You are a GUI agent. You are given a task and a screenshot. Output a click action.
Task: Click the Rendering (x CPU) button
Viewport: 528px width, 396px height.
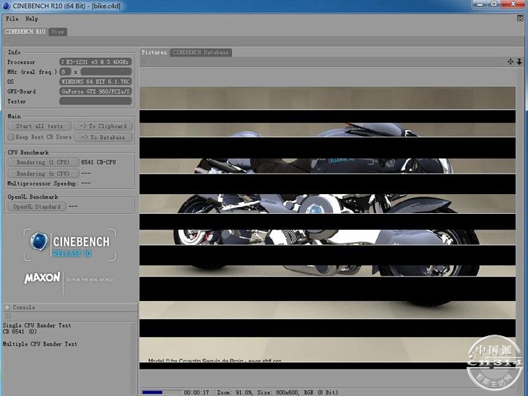coord(42,174)
